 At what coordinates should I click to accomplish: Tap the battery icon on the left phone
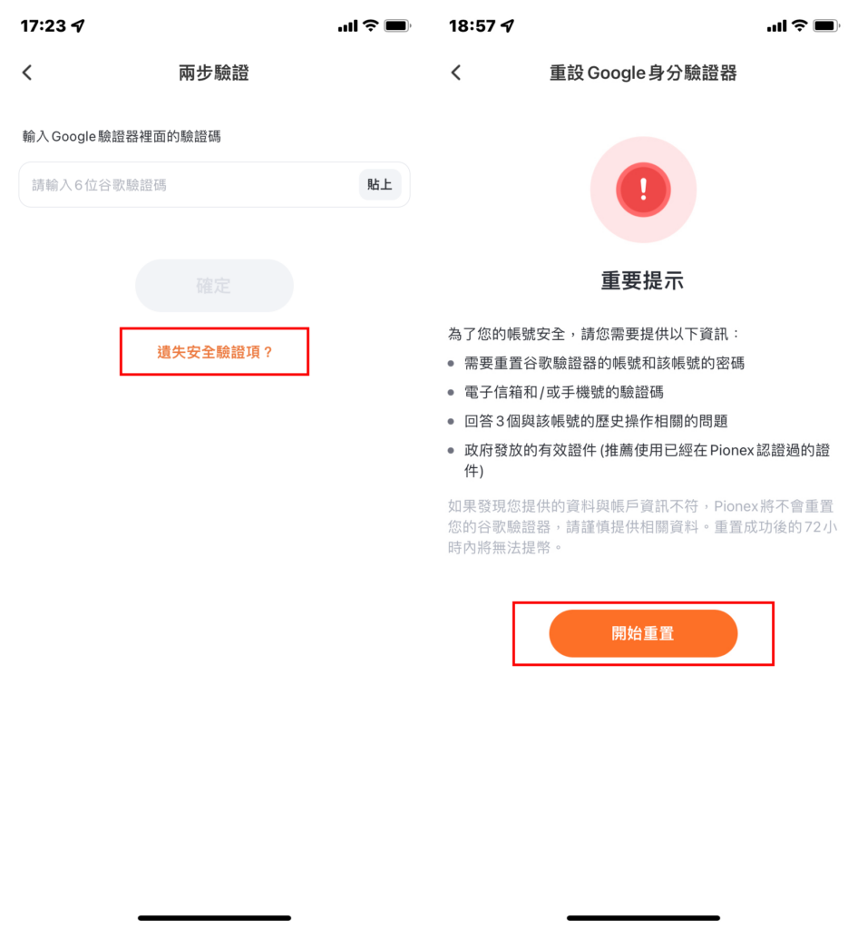pos(397,25)
